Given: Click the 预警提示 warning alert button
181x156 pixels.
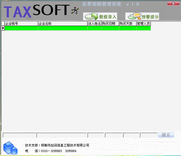Looking at the screenshot, I should pos(142,16).
